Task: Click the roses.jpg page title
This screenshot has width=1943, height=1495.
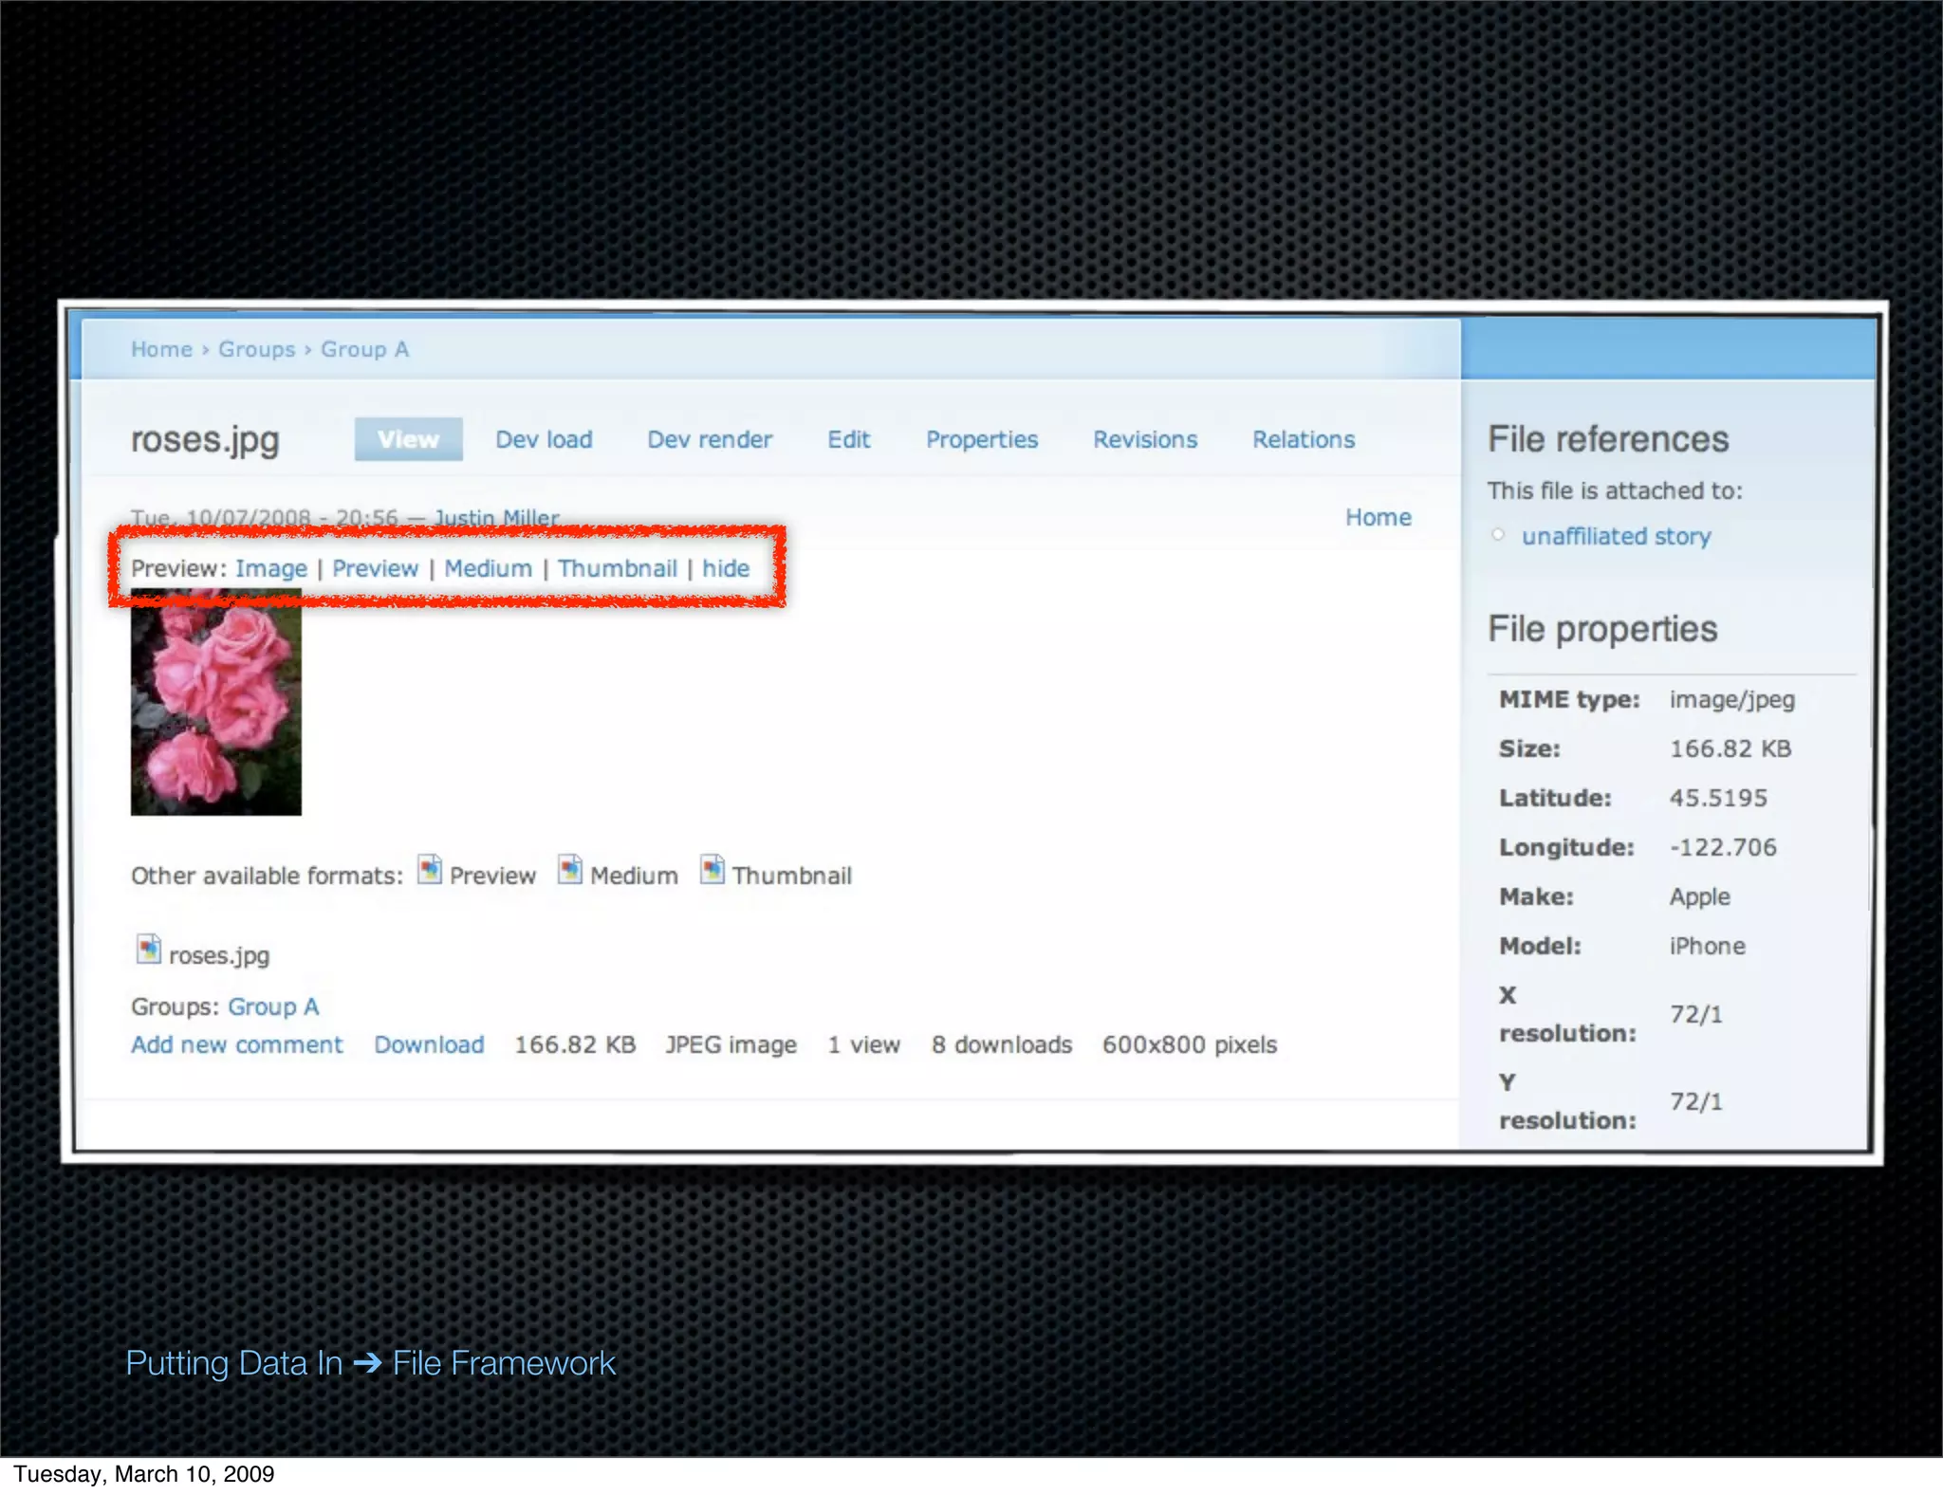Action: [x=205, y=439]
